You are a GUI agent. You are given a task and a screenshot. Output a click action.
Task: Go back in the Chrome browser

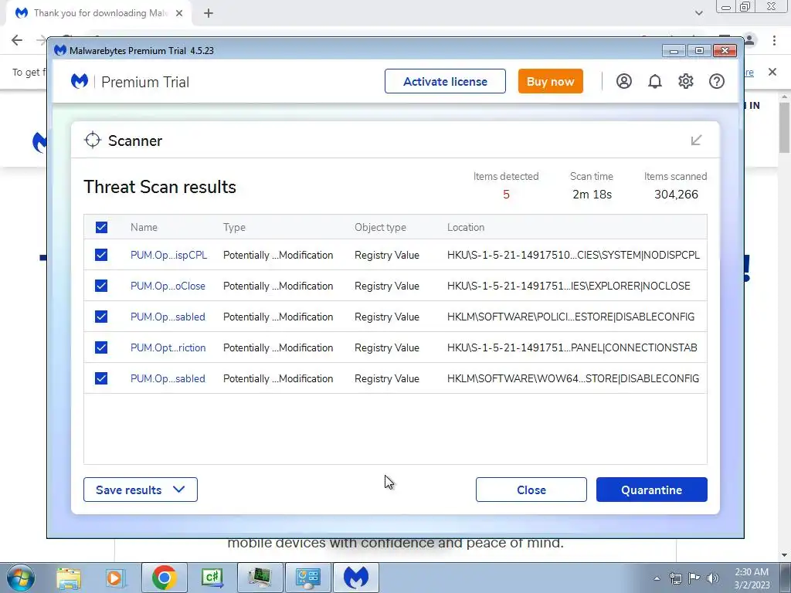[x=17, y=40]
